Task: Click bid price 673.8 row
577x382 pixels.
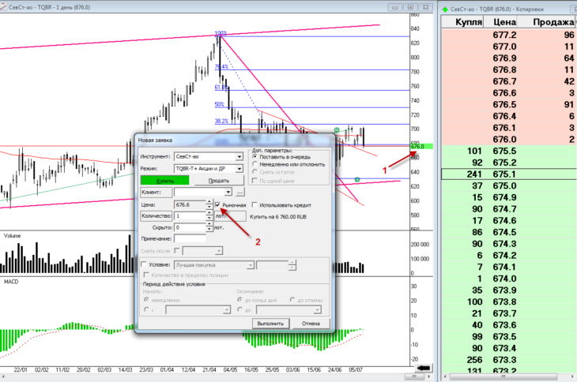Action: (508, 301)
